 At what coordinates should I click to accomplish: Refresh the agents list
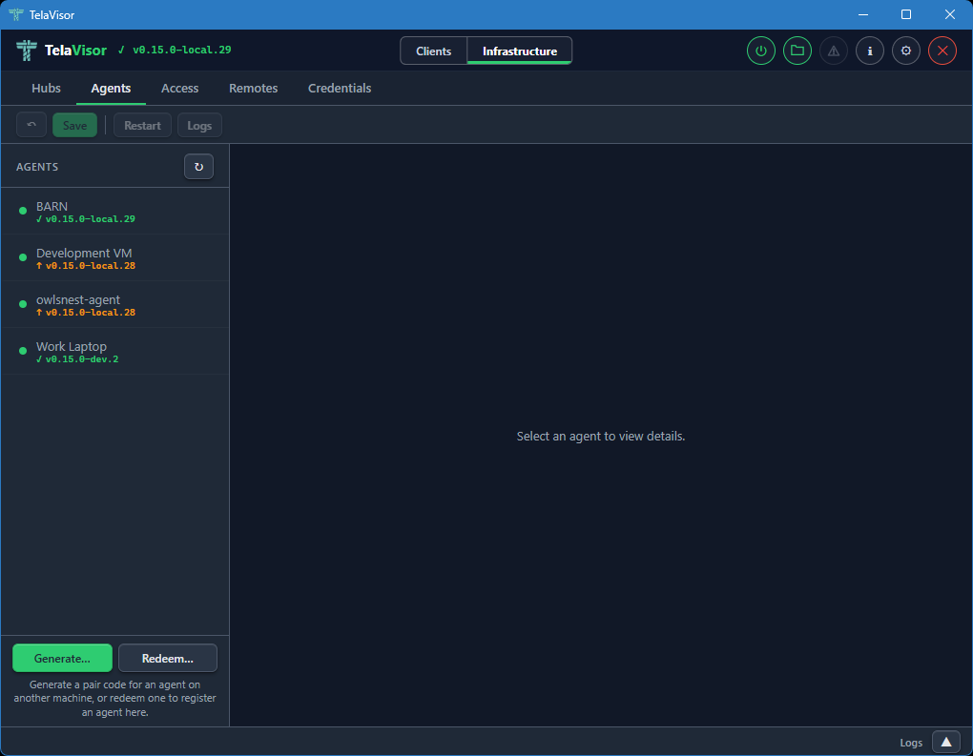198,167
